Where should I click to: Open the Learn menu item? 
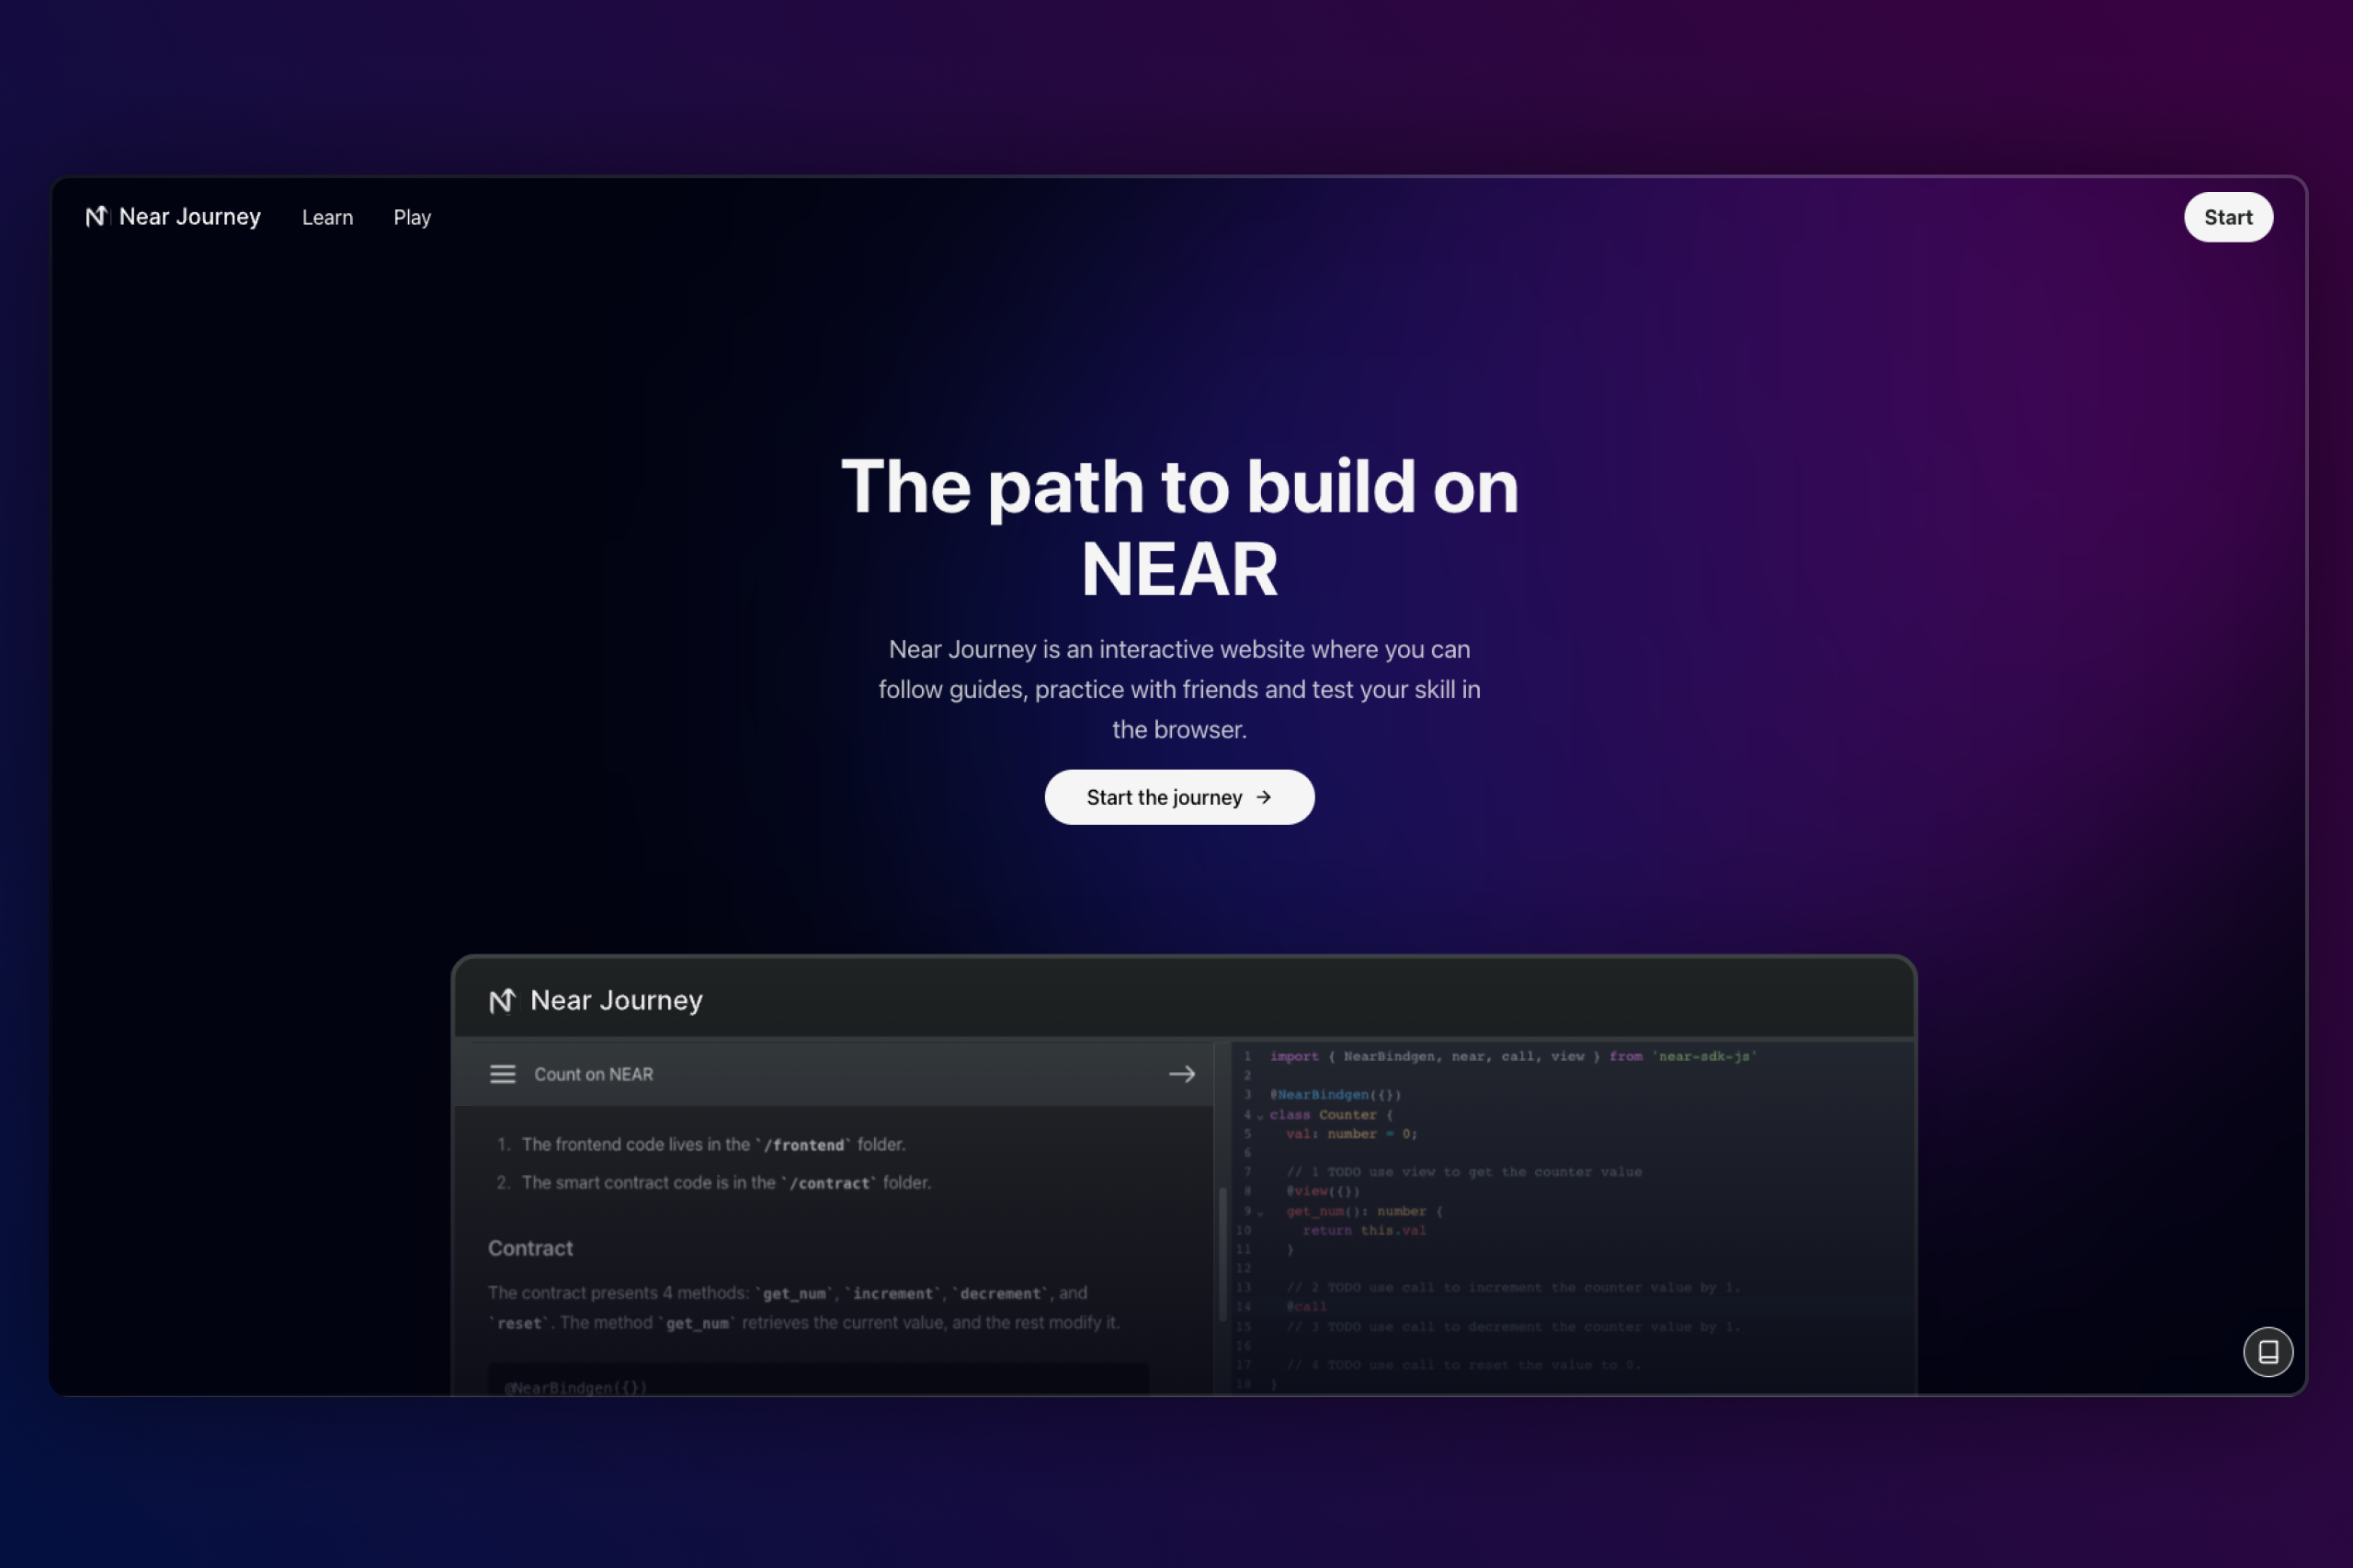327,217
